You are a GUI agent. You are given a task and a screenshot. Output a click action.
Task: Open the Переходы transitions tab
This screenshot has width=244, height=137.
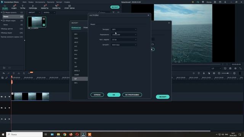pyautogui.click(x=33, y=7)
